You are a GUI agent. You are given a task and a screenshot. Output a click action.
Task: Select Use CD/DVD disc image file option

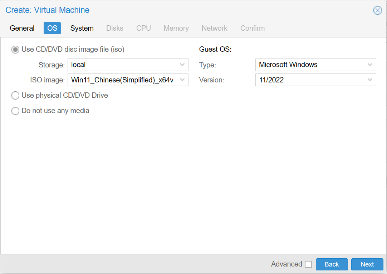(x=15, y=50)
